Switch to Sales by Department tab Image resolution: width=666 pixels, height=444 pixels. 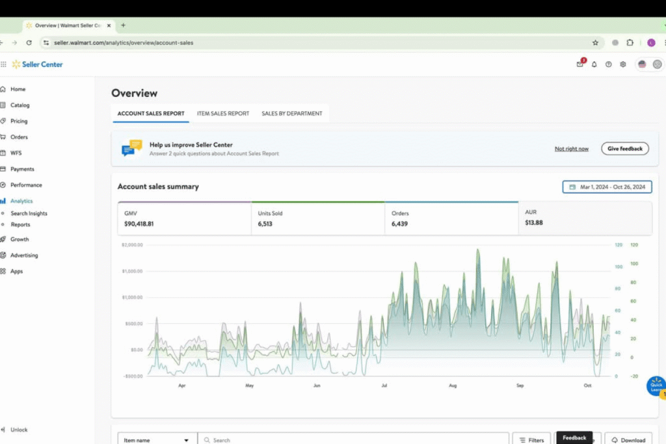pos(292,113)
